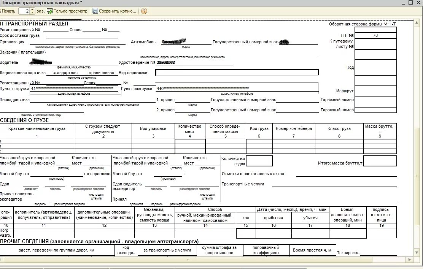
Task: Select the Краткое наименование груза column header
Action: tap(37, 128)
